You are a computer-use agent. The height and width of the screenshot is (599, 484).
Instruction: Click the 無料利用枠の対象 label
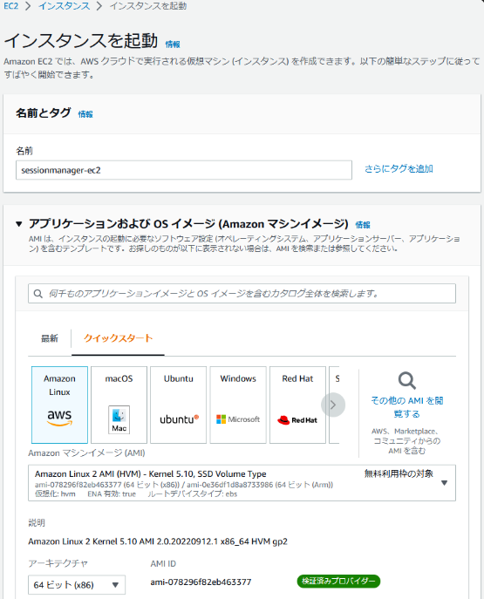[399, 473]
